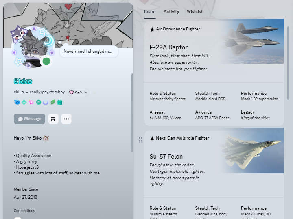293x219 pixels.
Task: Click the Message button
Action: (x=30, y=119)
